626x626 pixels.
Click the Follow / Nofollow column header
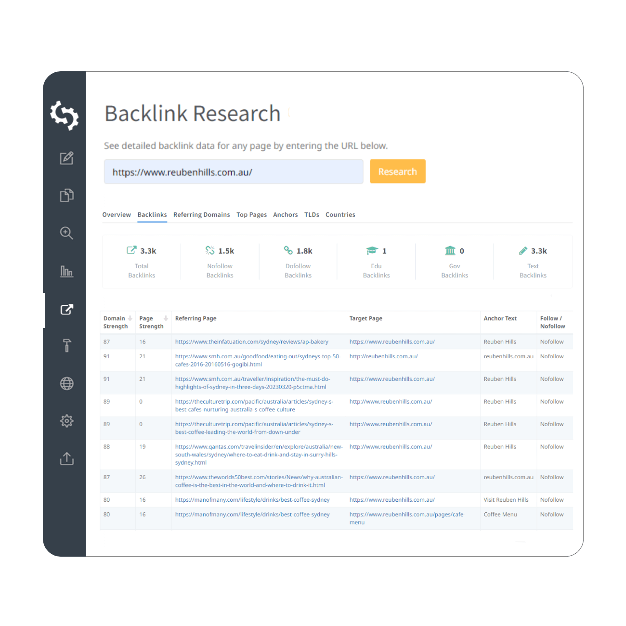click(x=552, y=322)
